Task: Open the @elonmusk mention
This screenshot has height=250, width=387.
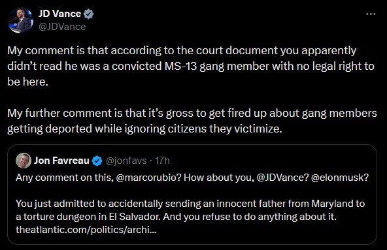Action: click(x=340, y=178)
